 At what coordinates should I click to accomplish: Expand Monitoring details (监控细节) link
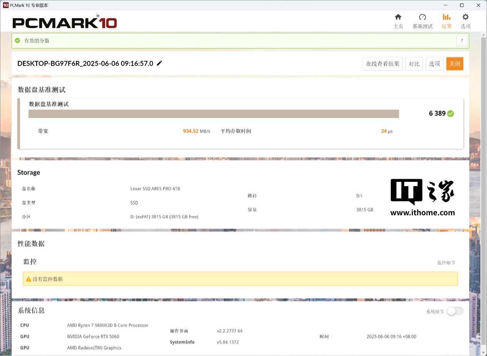446,263
